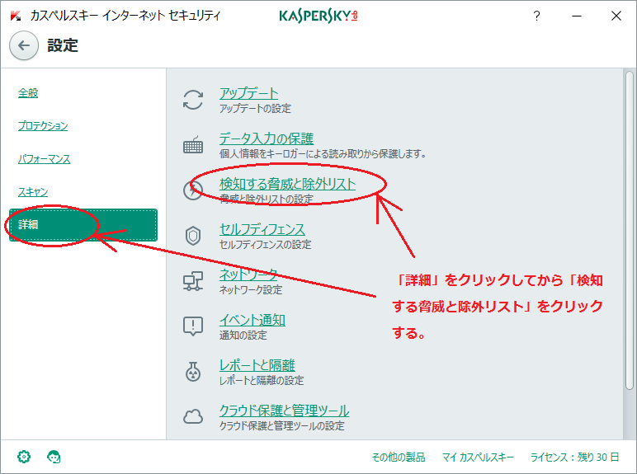Click the network computers icon

click(193, 281)
